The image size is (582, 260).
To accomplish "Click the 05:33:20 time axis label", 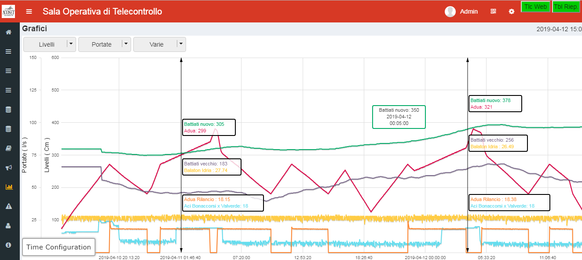I will pyautogui.click(x=487, y=257).
